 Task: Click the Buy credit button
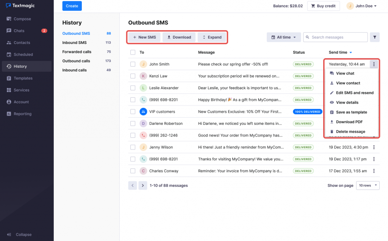(323, 6)
